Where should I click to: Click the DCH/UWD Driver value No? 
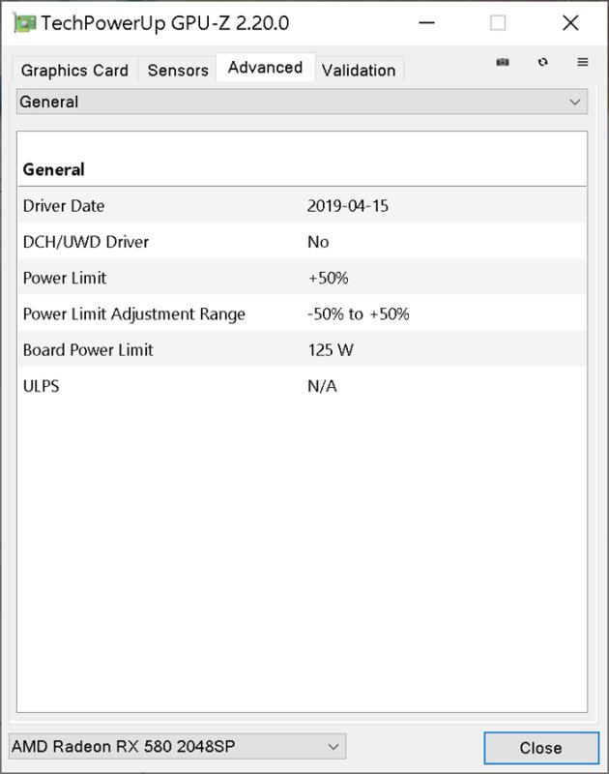click(318, 241)
